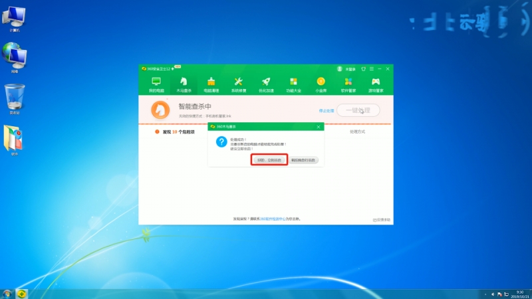Click the orange warning icon beside danger count
The image size is (532, 299).
click(157, 132)
